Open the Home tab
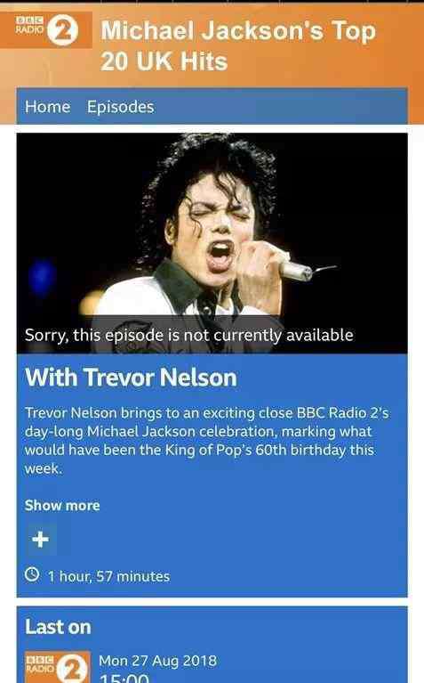 [48, 107]
